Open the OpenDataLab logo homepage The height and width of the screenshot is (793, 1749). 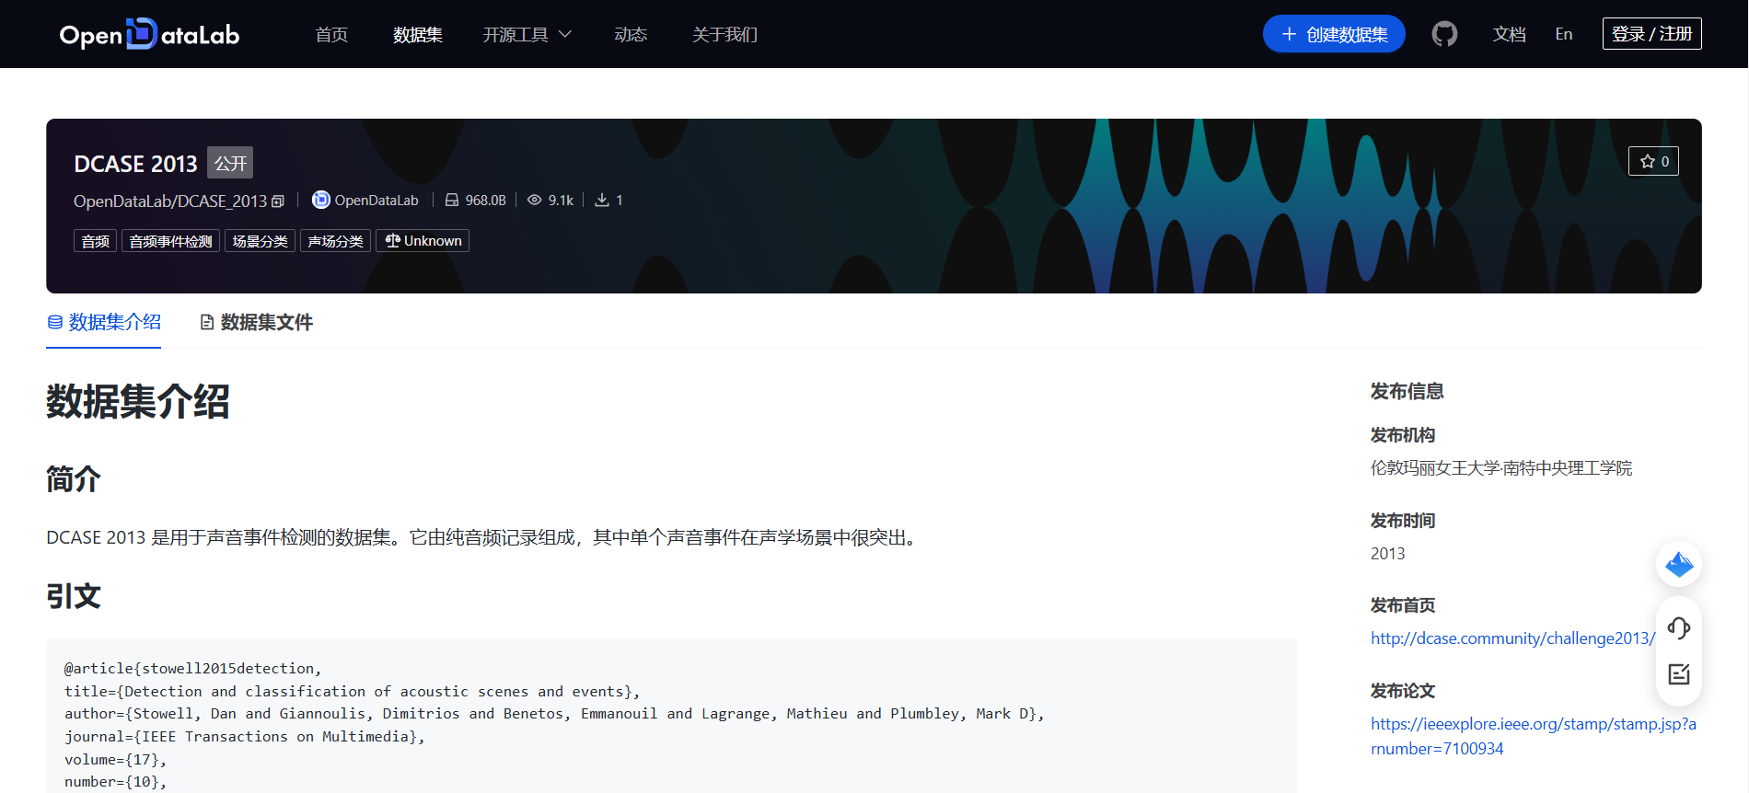(x=149, y=34)
